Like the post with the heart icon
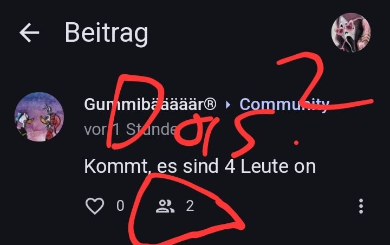The width and height of the screenshot is (390, 245). [95, 206]
